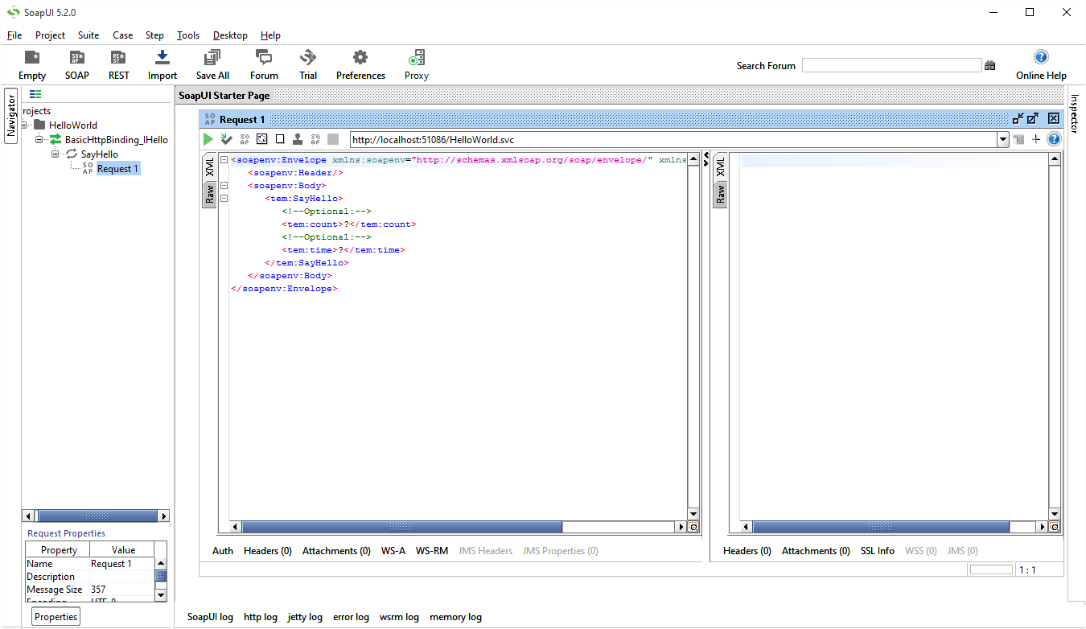Toggle the Inspector side panel
This screenshot has width=1086, height=629.
pos(1075,113)
